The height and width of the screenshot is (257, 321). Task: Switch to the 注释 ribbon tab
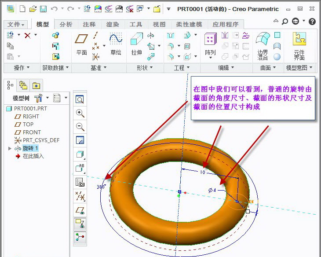(x=89, y=24)
